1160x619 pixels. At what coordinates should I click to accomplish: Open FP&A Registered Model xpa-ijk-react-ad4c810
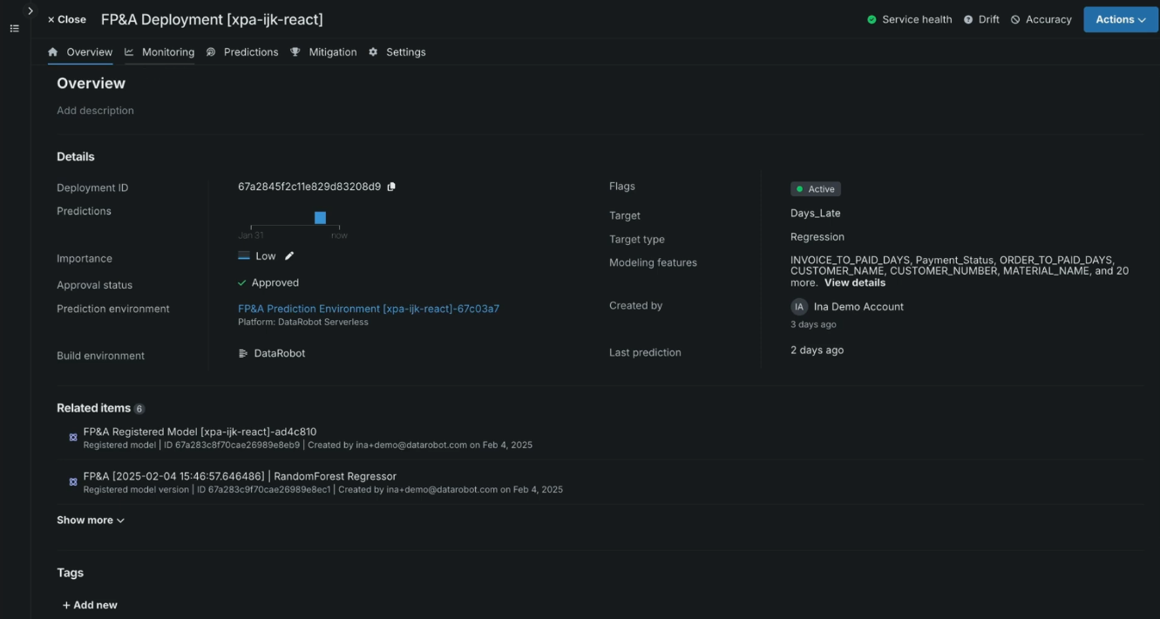click(x=200, y=432)
